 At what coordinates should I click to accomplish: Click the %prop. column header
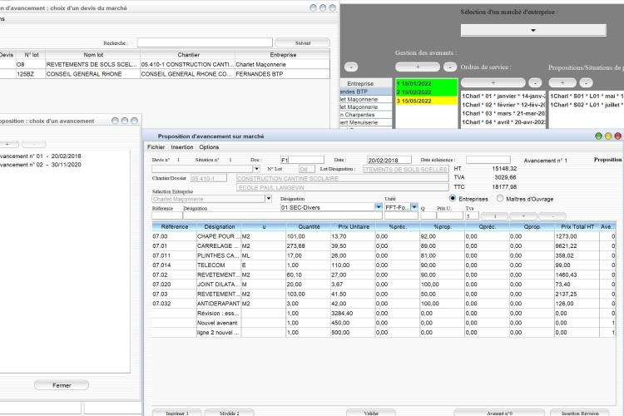click(x=443, y=226)
